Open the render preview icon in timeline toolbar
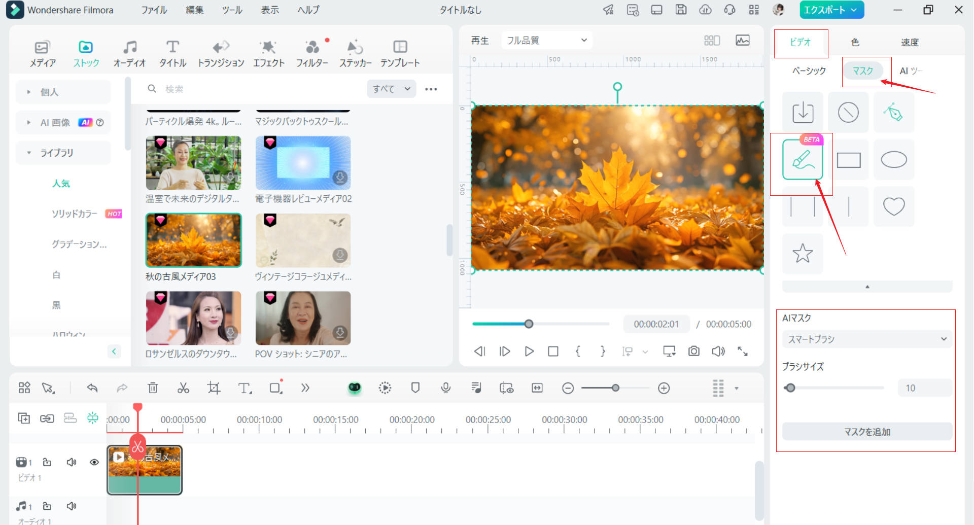This screenshot has width=974, height=525. point(385,388)
